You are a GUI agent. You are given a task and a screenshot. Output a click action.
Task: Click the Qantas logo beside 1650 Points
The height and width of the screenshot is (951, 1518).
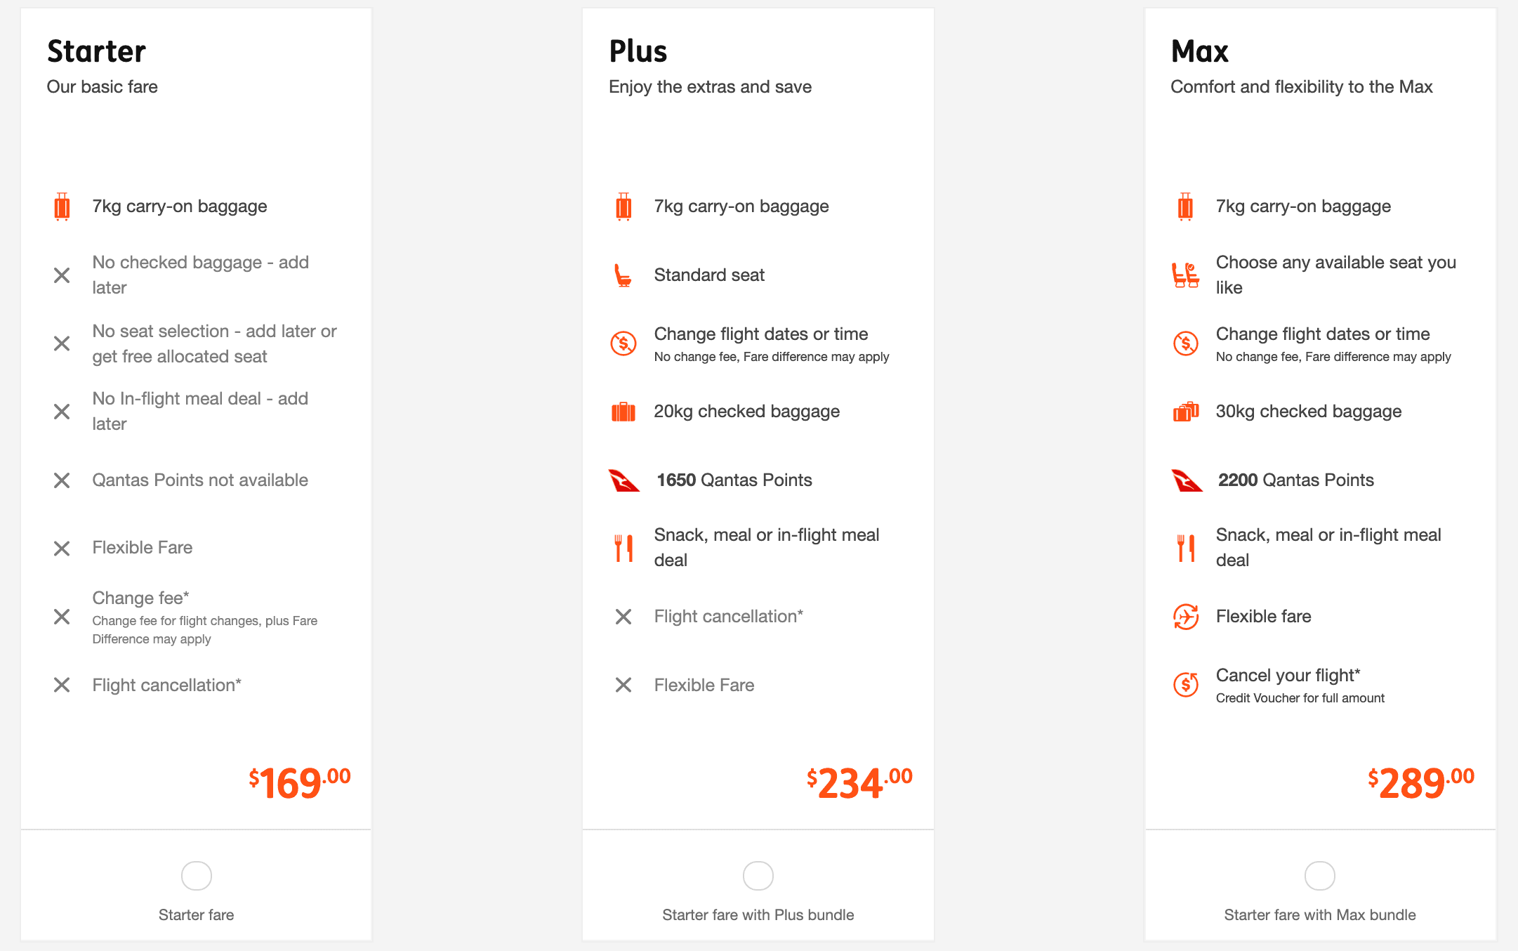coord(623,480)
